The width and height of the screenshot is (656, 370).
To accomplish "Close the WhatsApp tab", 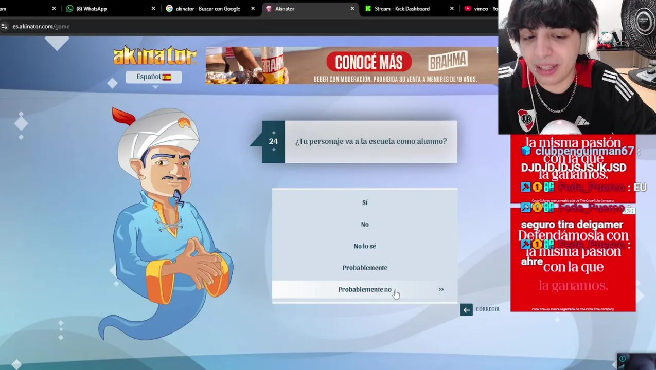I will pos(153,9).
